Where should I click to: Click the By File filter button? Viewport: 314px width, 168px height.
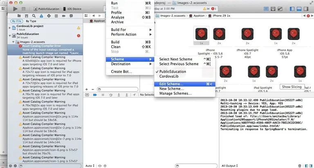pos(17,21)
